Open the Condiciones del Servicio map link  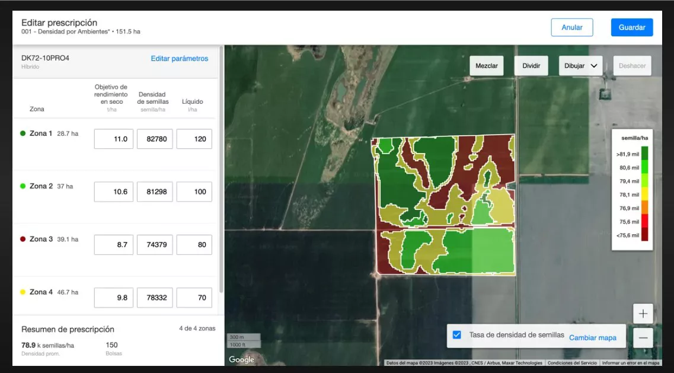point(571,363)
